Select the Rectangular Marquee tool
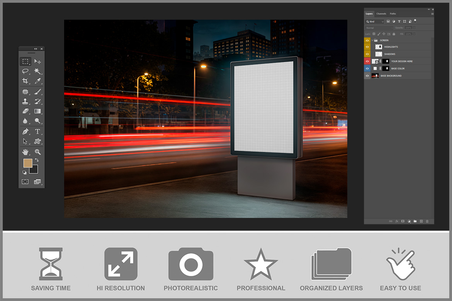Viewport: 452px width, 301px height. [x=25, y=61]
